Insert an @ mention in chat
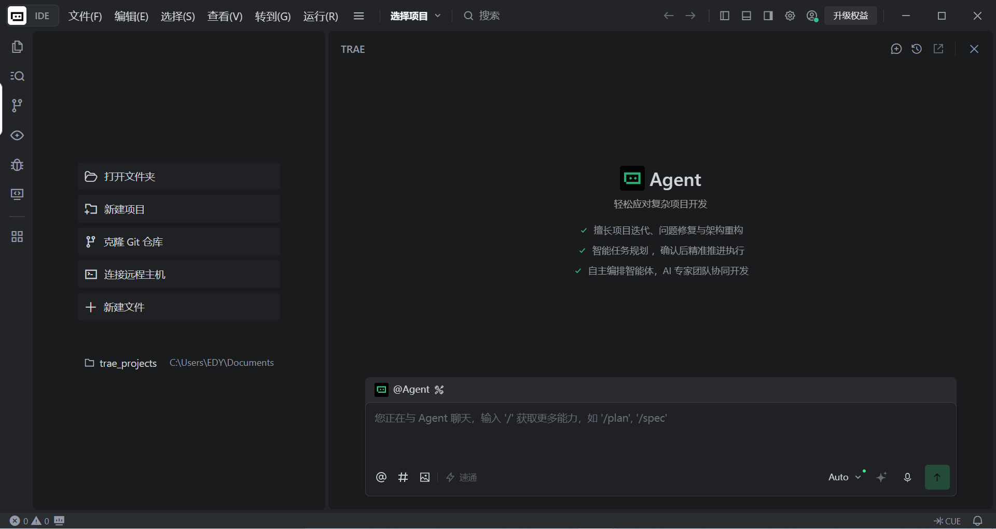 (x=381, y=477)
